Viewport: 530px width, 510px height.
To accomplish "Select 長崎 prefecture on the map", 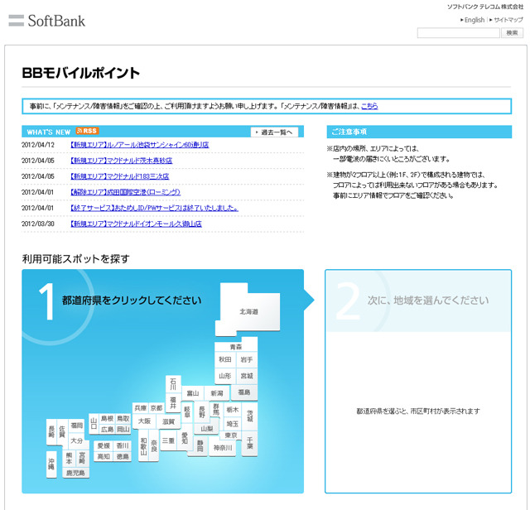I will 51,431.
